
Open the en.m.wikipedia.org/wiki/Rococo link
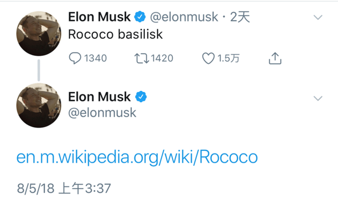(x=137, y=157)
